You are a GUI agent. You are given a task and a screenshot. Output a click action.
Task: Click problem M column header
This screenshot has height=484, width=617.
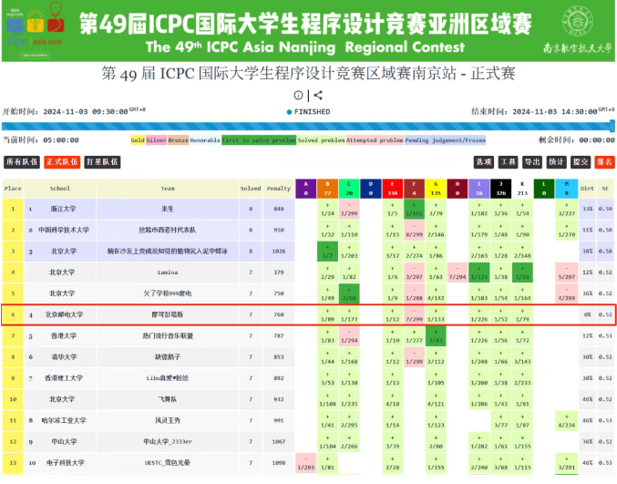coord(566,189)
